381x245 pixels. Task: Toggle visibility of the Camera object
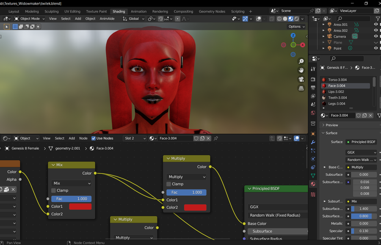click(x=376, y=36)
